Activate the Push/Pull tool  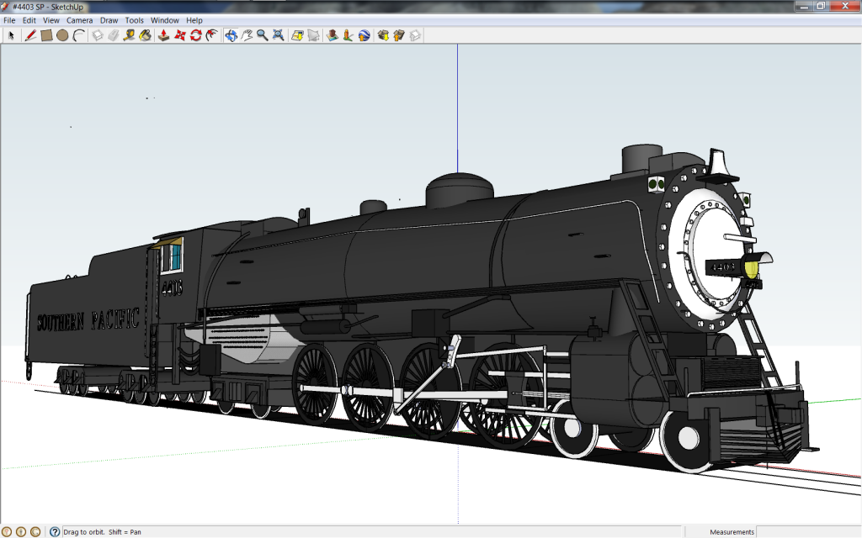tap(164, 35)
